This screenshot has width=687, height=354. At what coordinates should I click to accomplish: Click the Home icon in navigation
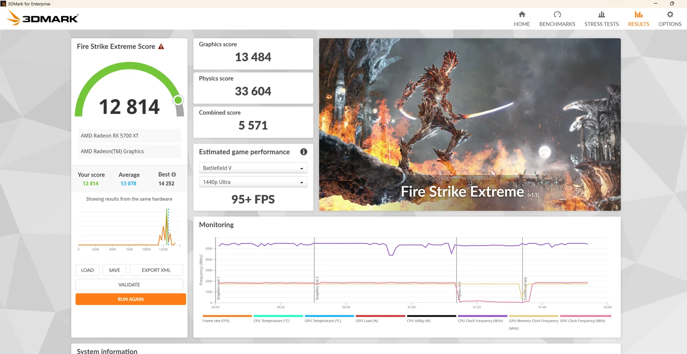[x=522, y=15]
